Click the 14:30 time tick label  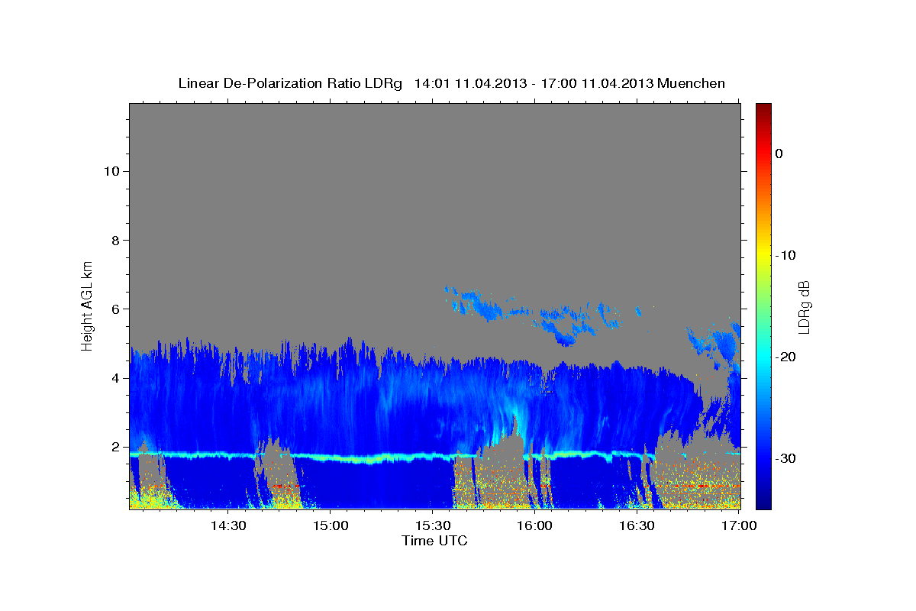click(228, 526)
